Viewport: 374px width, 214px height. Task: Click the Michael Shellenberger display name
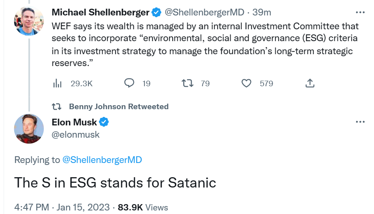click(100, 13)
